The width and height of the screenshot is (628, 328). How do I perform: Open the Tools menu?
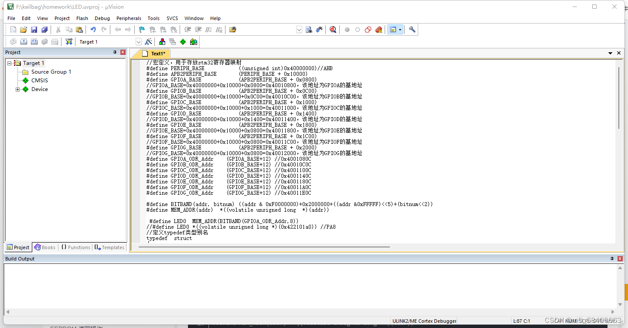pos(154,18)
